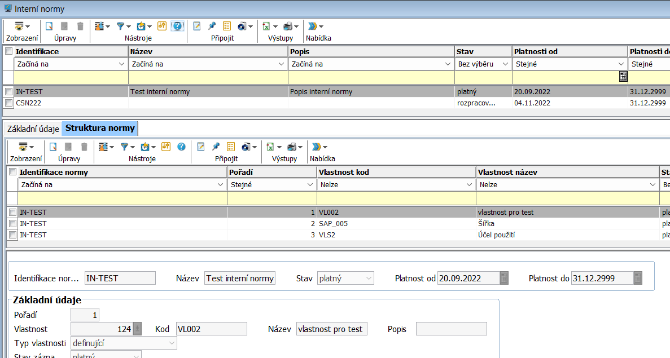Screen dimensions: 670x358
Task: Check the box for the CSN222 row
Action: pos(8,103)
